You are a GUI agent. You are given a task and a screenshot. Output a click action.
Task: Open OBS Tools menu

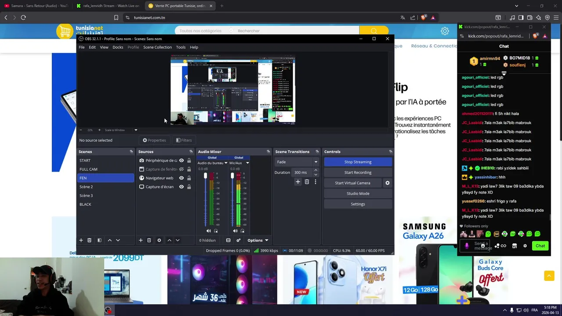[x=180, y=47]
